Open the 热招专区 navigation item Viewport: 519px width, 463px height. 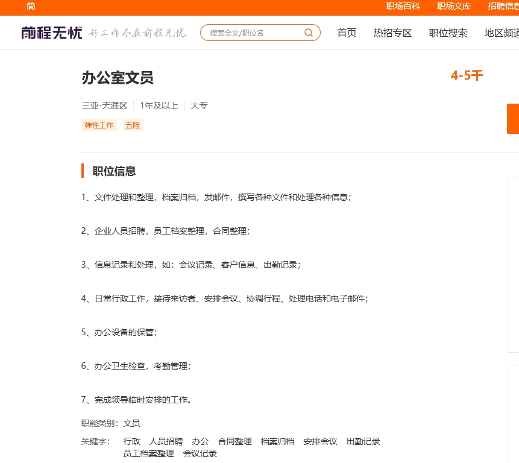tap(392, 34)
